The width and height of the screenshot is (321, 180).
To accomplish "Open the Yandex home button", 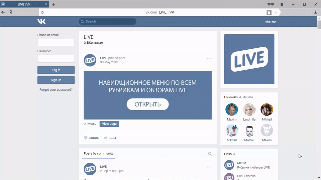I will [x=11, y=12].
